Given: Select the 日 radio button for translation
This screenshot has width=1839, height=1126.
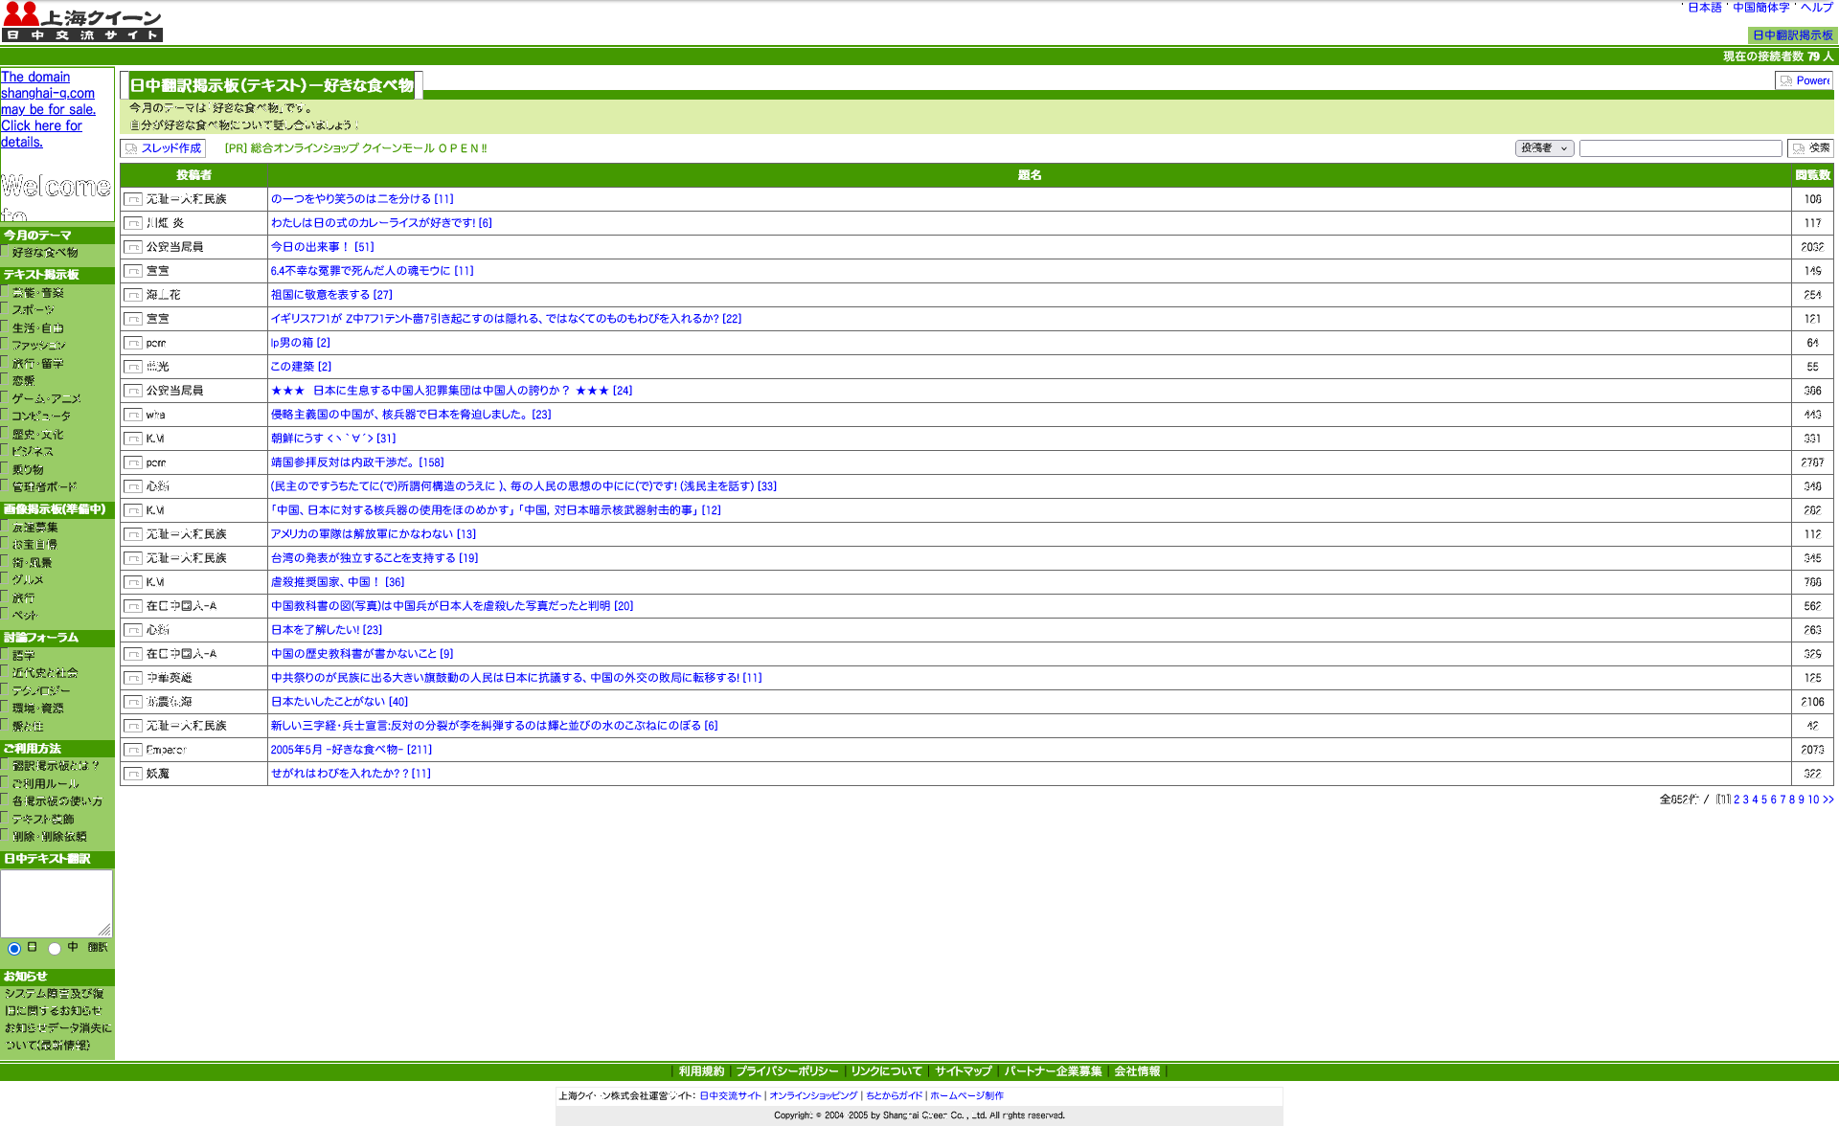Looking at the screenshot, I should (x=14, y=948).
